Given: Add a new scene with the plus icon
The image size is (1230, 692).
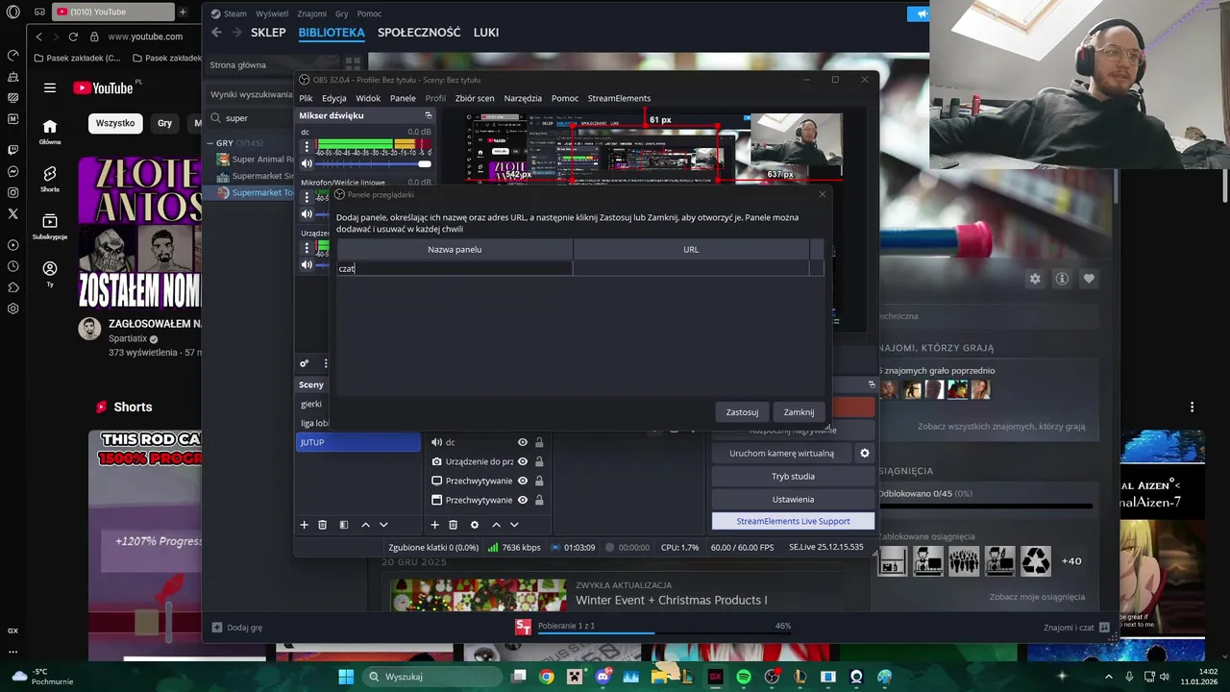Looking at the screenshot, I should pyautogui.click(x=304, y=525).
